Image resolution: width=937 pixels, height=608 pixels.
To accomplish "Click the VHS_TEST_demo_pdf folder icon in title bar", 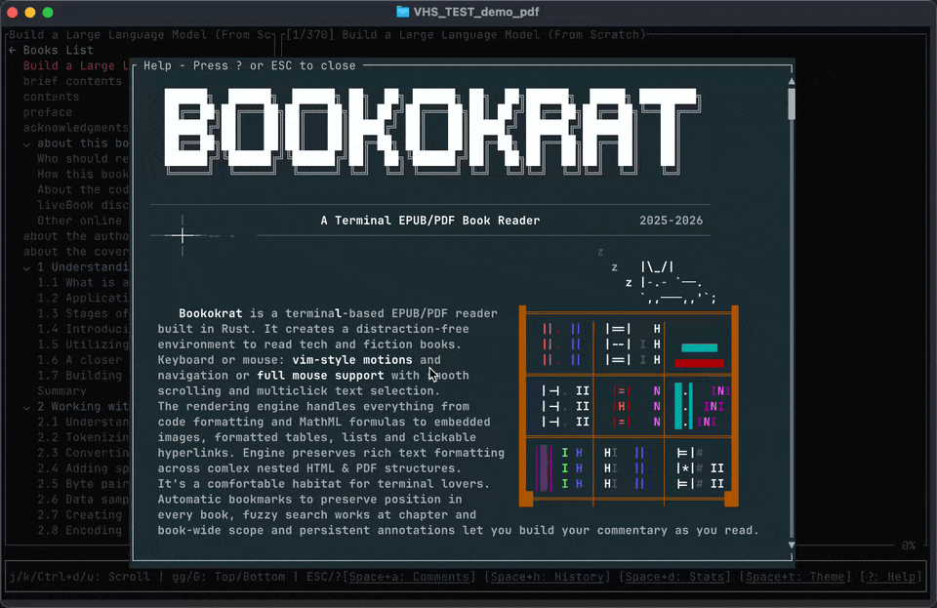I will click(403, 12).
